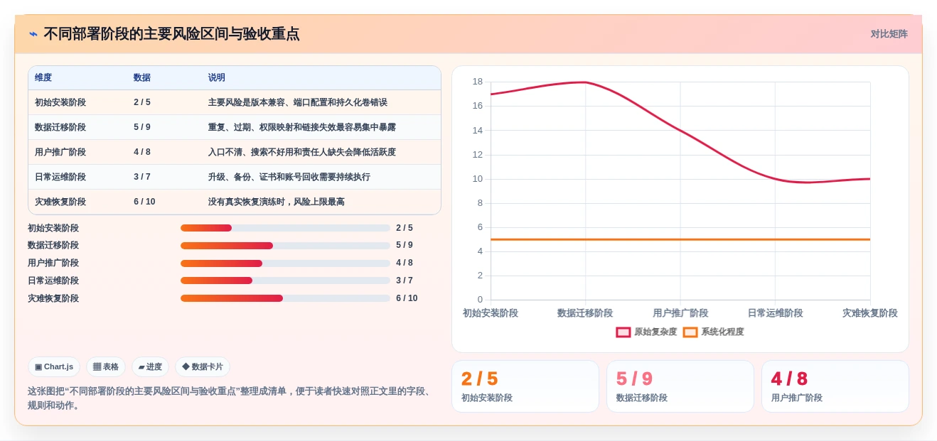Click the 对比矩阵 label in header
Screen dimensions: 937x441
click(x=889, y=33)
